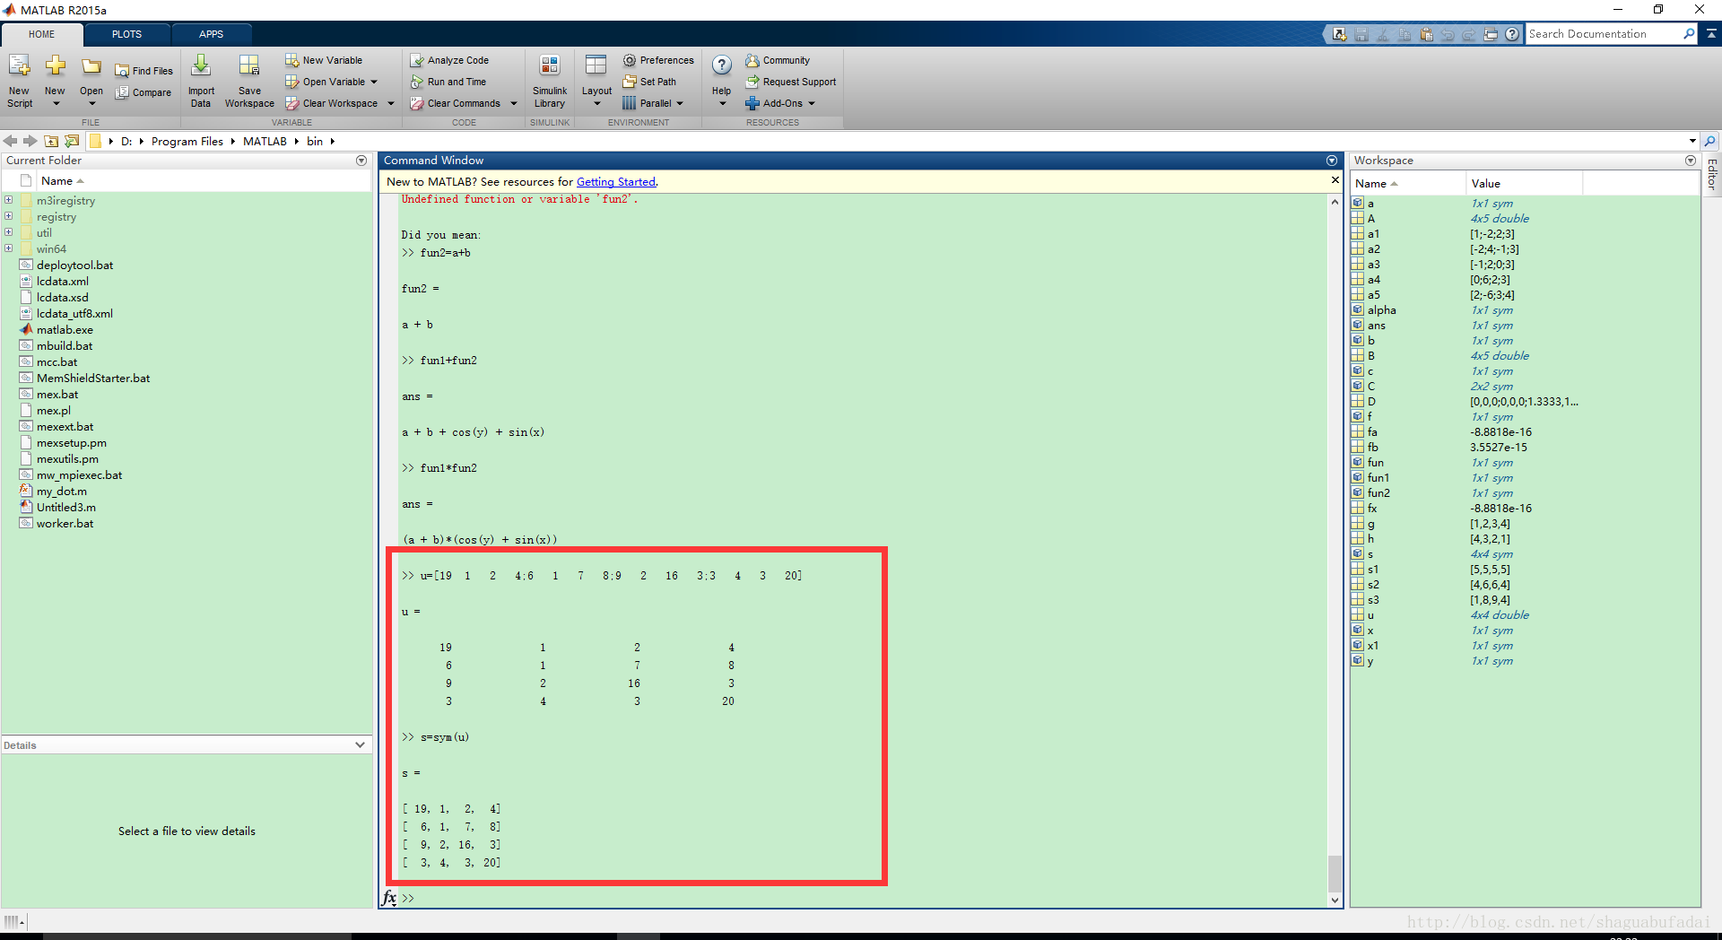The image size is (1722, 940).
Task: Switch to the PLOTS tab
Action: [126, 34]
